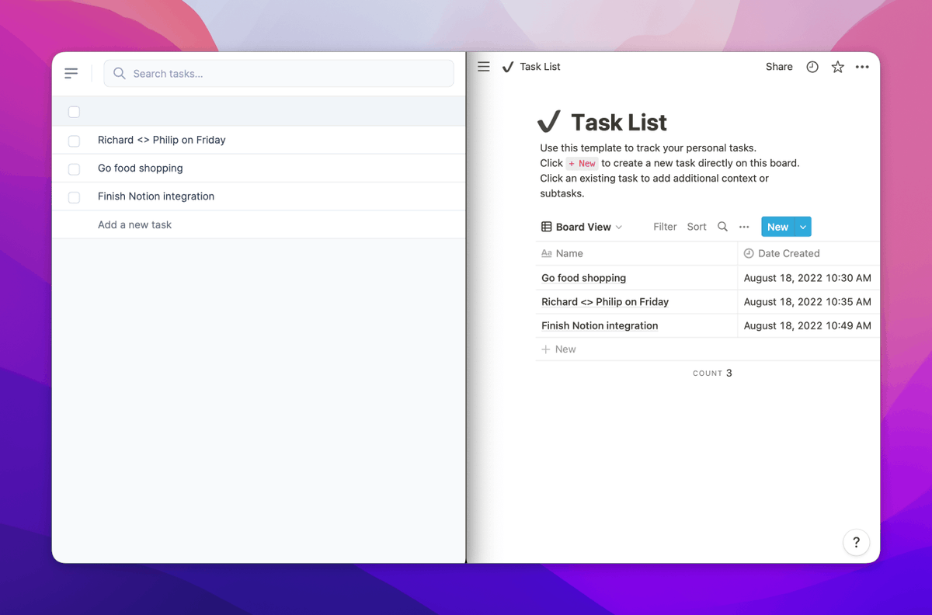Select Finish Notion integration in left task list
932x615 pixels.
156,196
